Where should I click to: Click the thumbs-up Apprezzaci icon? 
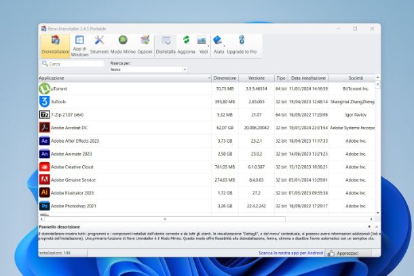(331, 254)
